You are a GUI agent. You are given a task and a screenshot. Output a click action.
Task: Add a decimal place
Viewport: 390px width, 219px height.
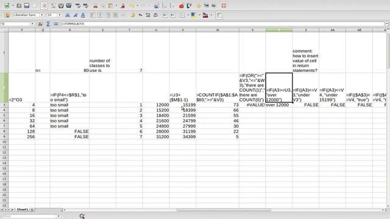(148, 15)
